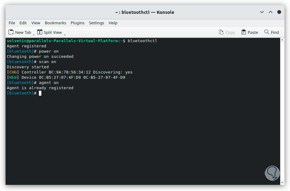Click the scrollbar up arrow
The image size is (290, 191).
point(282,40)
